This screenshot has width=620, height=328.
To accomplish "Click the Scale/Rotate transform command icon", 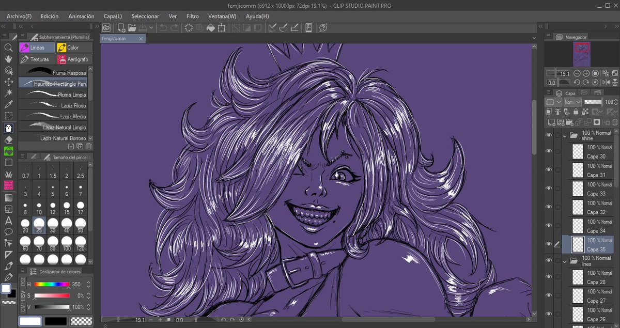I will [222, 28].
